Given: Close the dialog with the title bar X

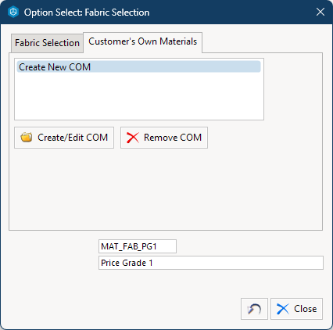Looking at the screenshot, I should 320,12.
